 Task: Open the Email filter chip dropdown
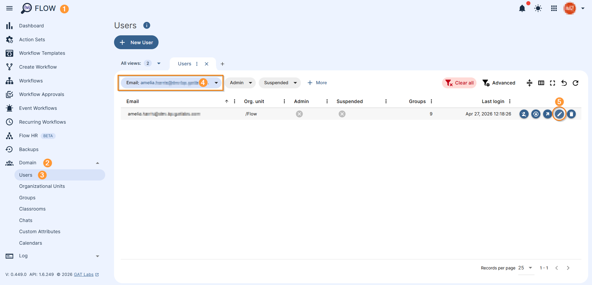(171, 83)
